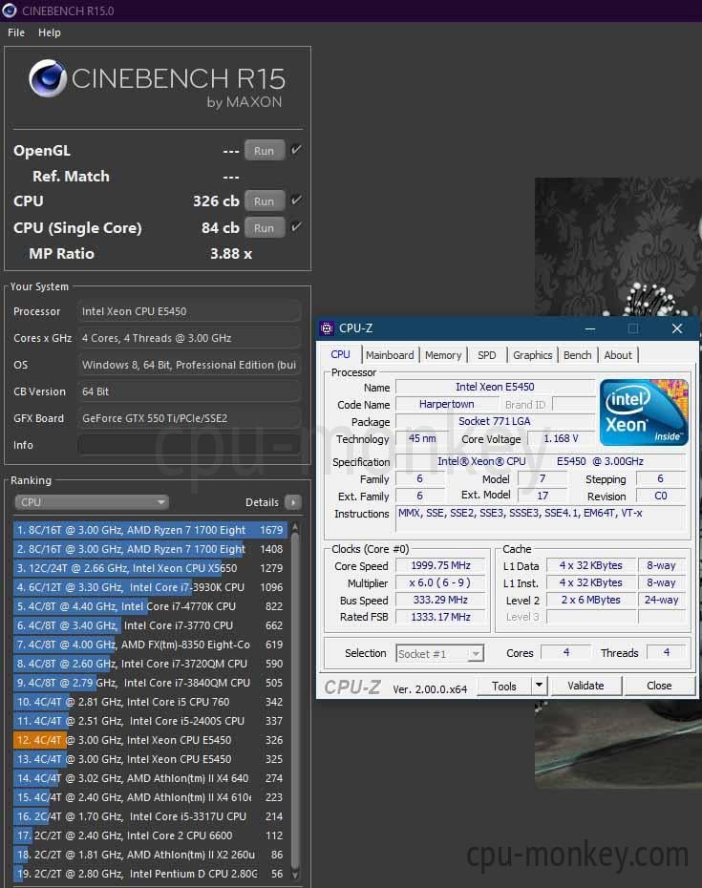Viewport: 702px width, 888px height.
Task: Click the Details arrow button in Ranking
Action: point(293,501)
